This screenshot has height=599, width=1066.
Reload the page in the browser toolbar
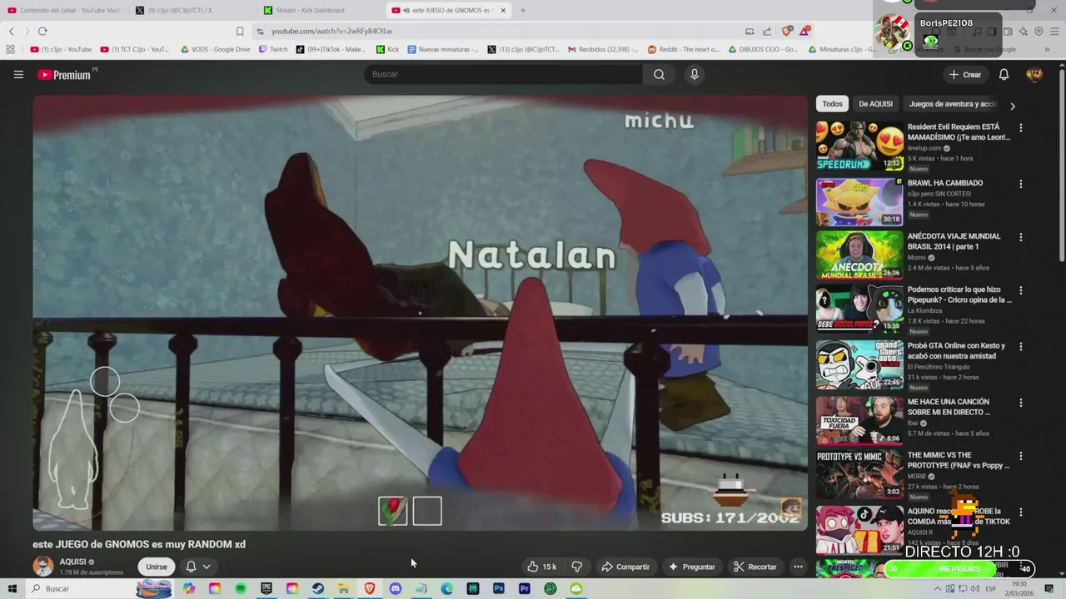(42, 31)
